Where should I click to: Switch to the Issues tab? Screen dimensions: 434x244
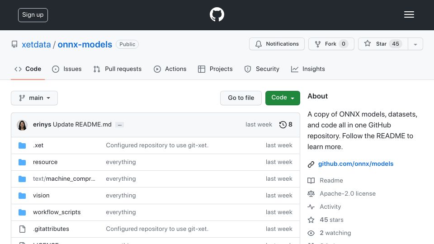[67, 69]
